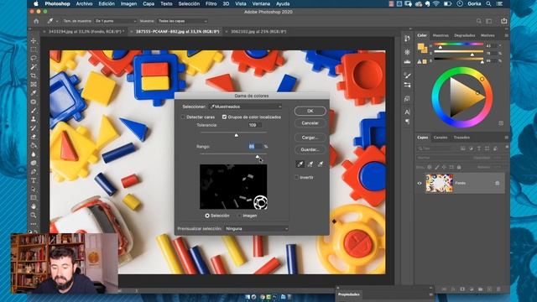Viewport: 537px width, 302px height.
Task: Select the Brush tool
Action: coord(34,111)
